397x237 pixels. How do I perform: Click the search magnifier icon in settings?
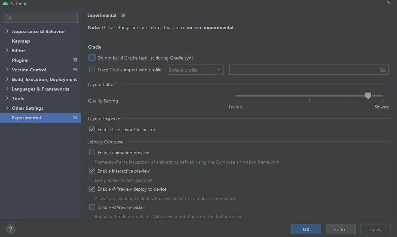click(x=9, y=18)
